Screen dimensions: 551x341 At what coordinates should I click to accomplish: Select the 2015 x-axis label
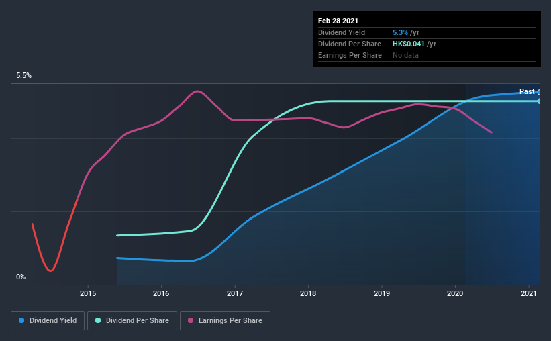(x=88, y=293)
